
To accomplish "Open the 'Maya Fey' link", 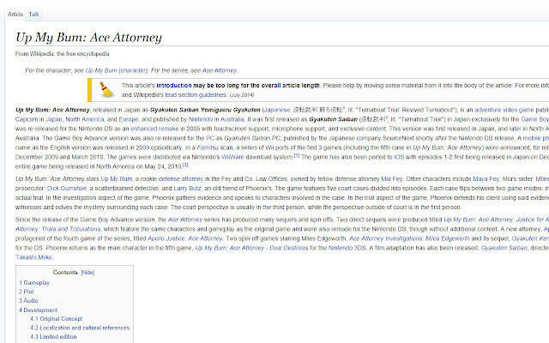I will coord(486,179).
